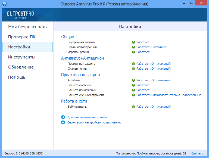This screenshot has height=158, width=209.
Task: Toggle Внутренняя защита status Работает
Action: point(143,42)
